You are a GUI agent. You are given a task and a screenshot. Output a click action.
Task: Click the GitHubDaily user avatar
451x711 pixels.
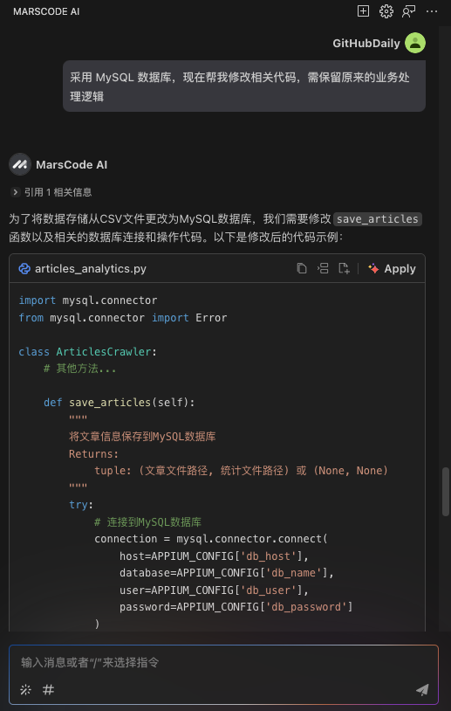415,43
